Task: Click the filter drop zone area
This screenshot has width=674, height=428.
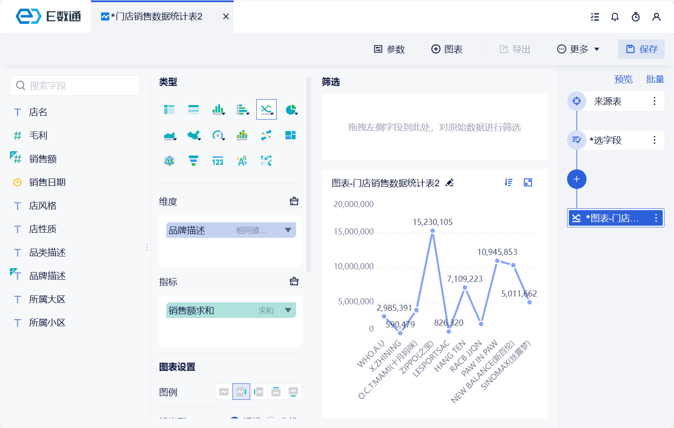Action: pyautogui.click(x=435, y=127)
